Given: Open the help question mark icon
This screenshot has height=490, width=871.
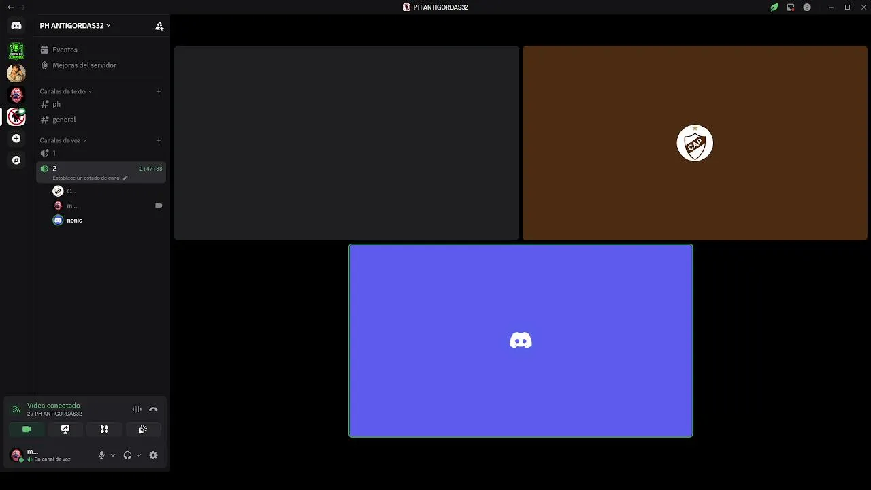Looking at the screenshot, I should pyautogui.click(x=807, y=7).
